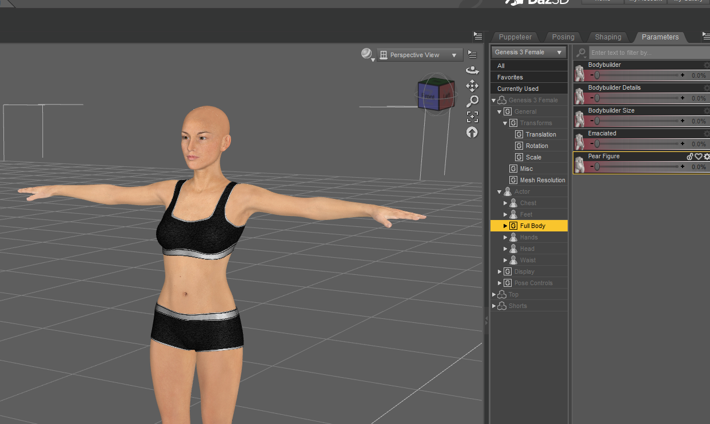Open the Perspective View dropdown
This screenshot has width=710, height=424.
point(420,55)
